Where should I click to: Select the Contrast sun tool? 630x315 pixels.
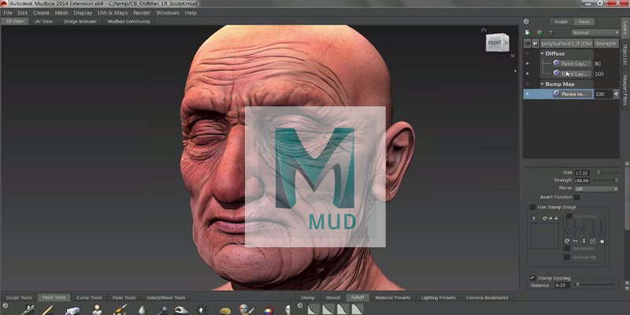pos(202,310)
